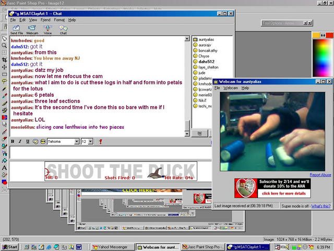334x251 pixels.
Task: Click the Send File toolbar icon
Action: 16,30
